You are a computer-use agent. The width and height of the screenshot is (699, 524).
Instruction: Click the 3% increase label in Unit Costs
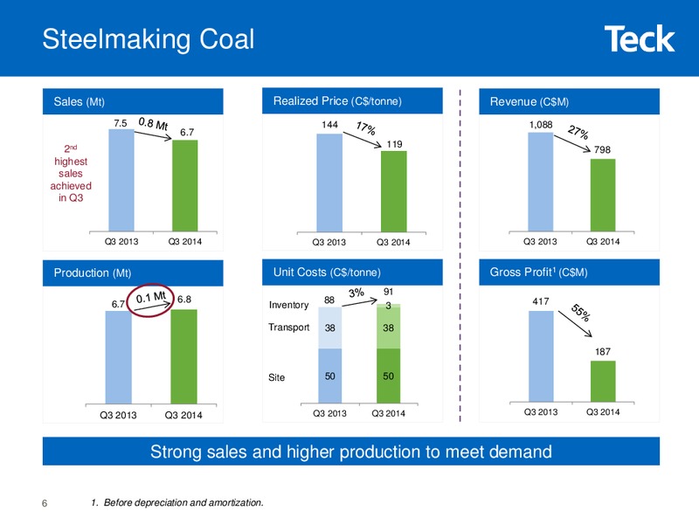[356, 293]
